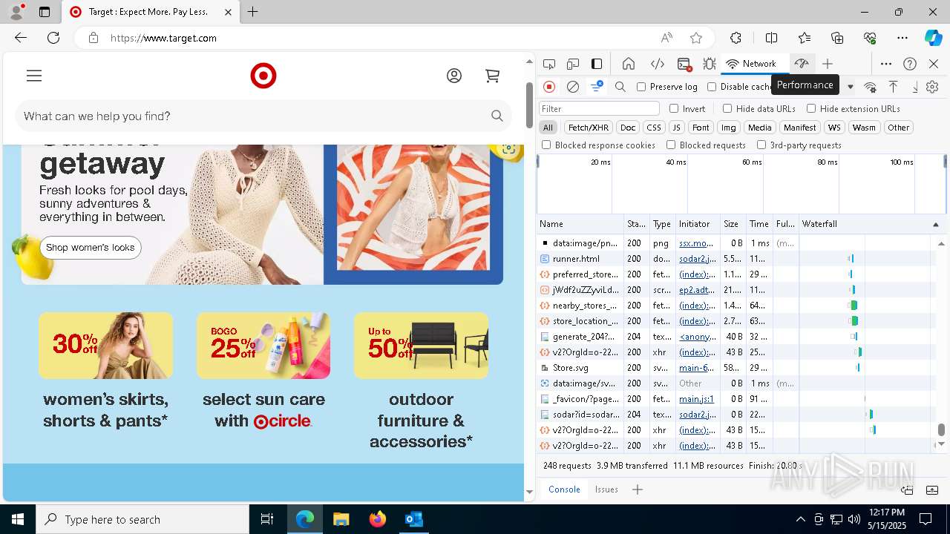
Task: Filter requests by CSS type
Action: click(653, 128)
